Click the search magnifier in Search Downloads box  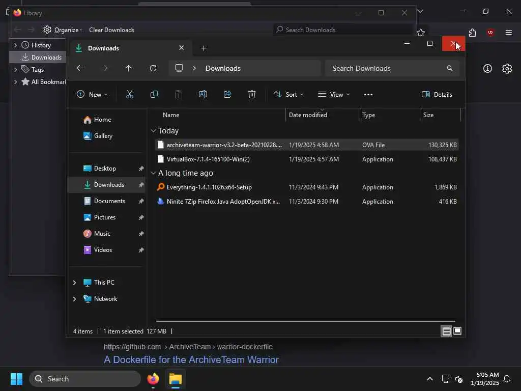point(450,68)
